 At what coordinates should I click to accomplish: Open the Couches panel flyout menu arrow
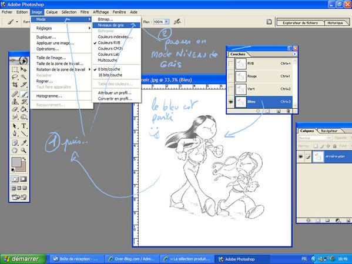point(294,54)
